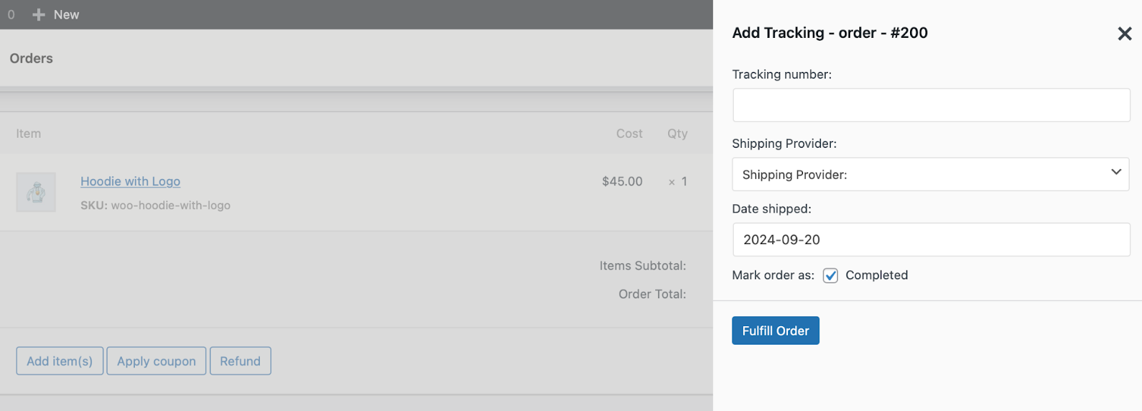The height and width of the screenshot is (411, 1142).
Task: Open the Shipping Provider dropdown list
Action: pos(930,173)
